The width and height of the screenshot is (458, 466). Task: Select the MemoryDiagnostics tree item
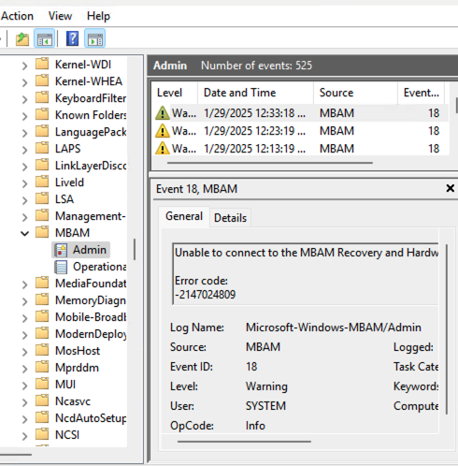(91, 300)
